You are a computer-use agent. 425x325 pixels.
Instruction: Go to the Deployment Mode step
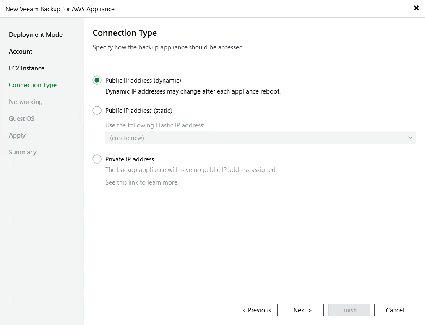[35, 34]
